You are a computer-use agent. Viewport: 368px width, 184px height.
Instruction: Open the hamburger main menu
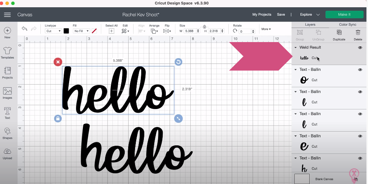point(7,15)
